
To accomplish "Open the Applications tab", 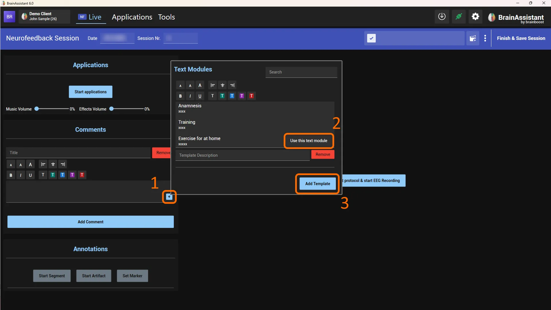I will (132, 17).
